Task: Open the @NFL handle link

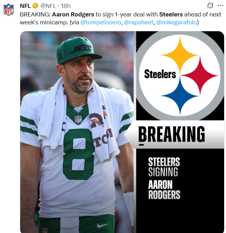Action: coord(48,6)
